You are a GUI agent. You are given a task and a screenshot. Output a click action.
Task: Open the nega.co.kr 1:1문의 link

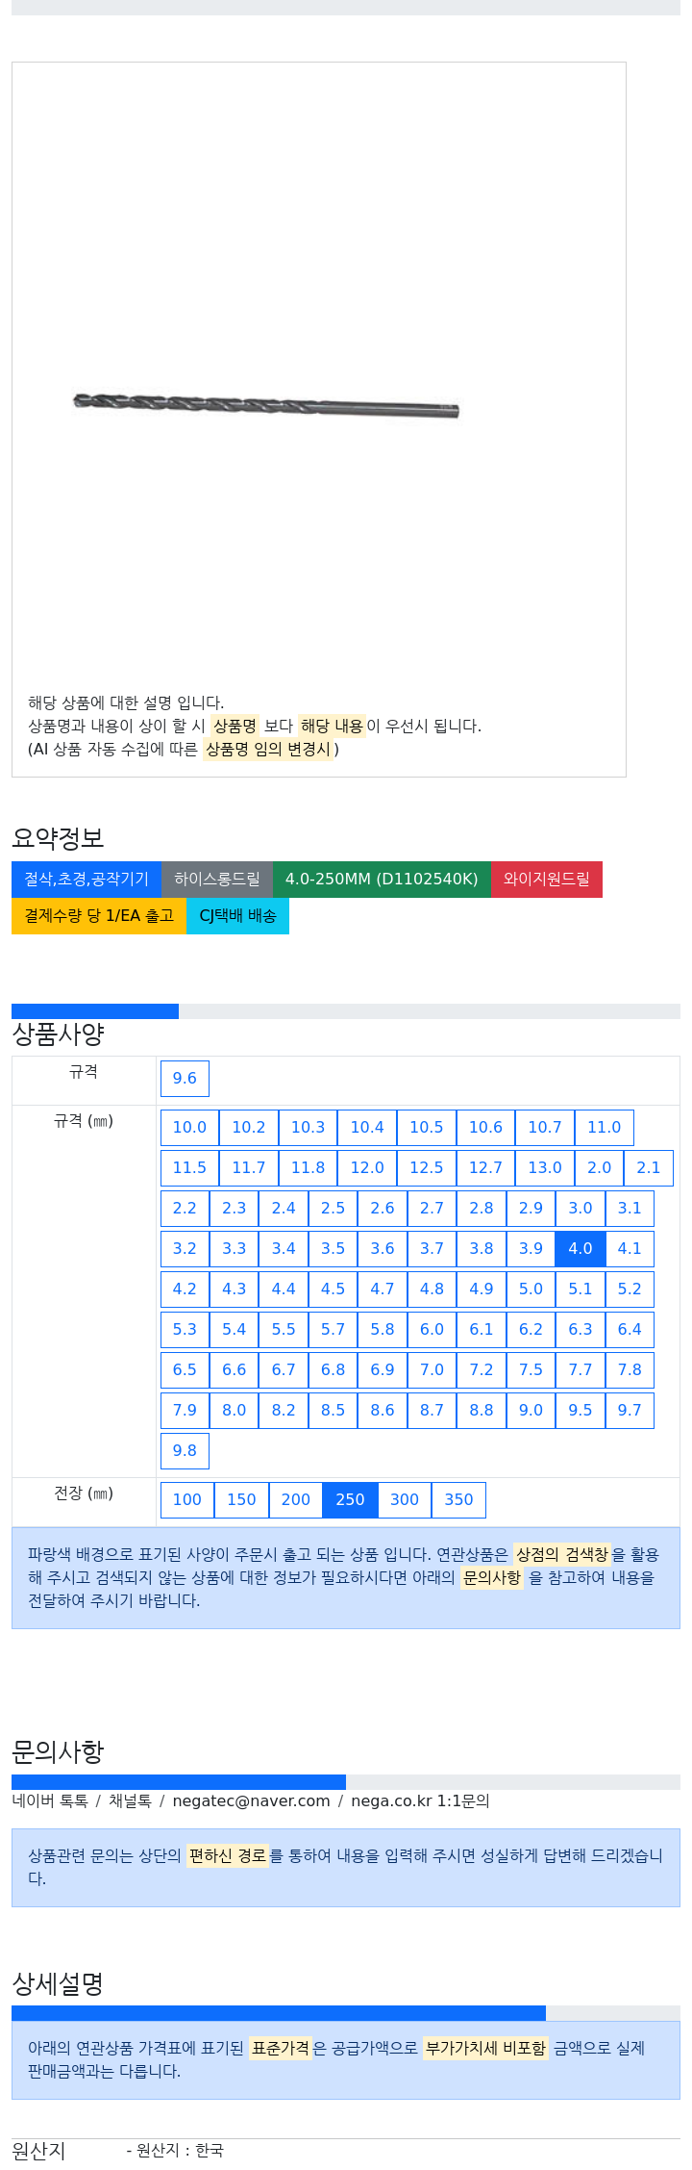420,1801
